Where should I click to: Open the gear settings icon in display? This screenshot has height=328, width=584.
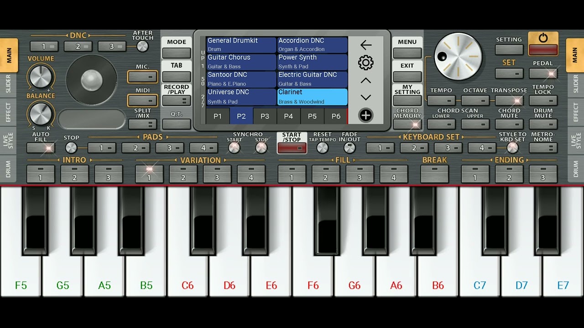[x=366, y=62]
